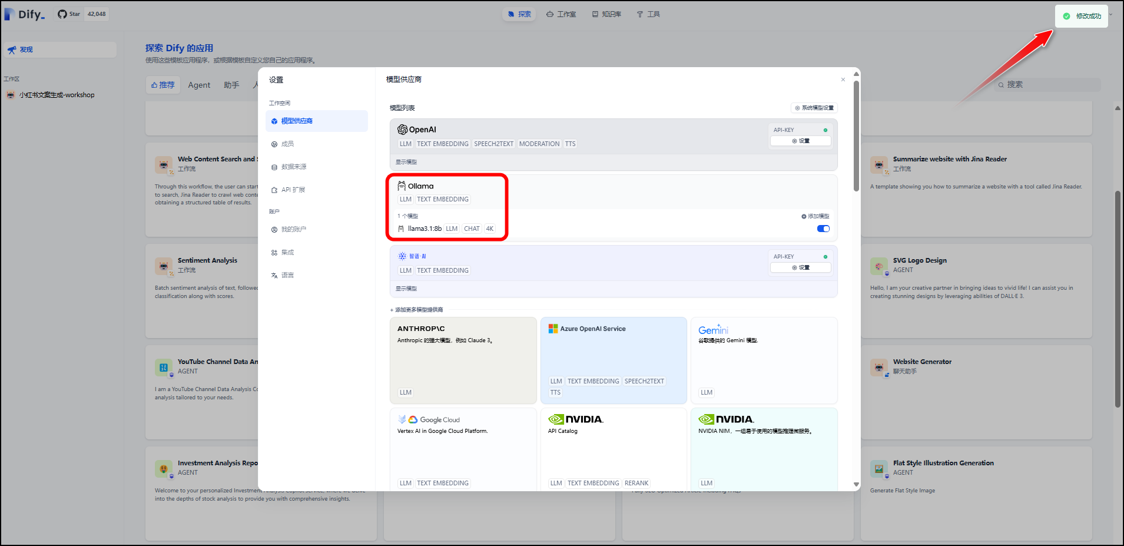Click the 成员 icon in settings
1124x546 pixels.
[x=274, y=144]
